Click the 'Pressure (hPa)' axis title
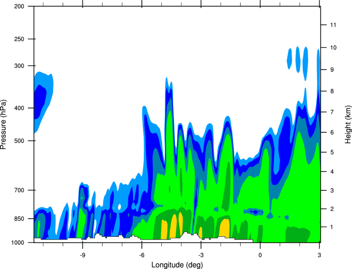Image resolution: width=352 pixels, height=269 pixels. (x=3, y=124)
